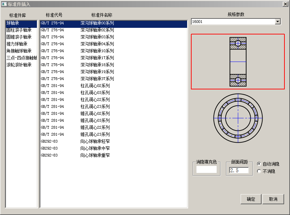The height and width of the screenshot is (215, 290).
Task: Open the 消隐填充色 color swatch
Action: pyautogui.click(x=207, y=169)
